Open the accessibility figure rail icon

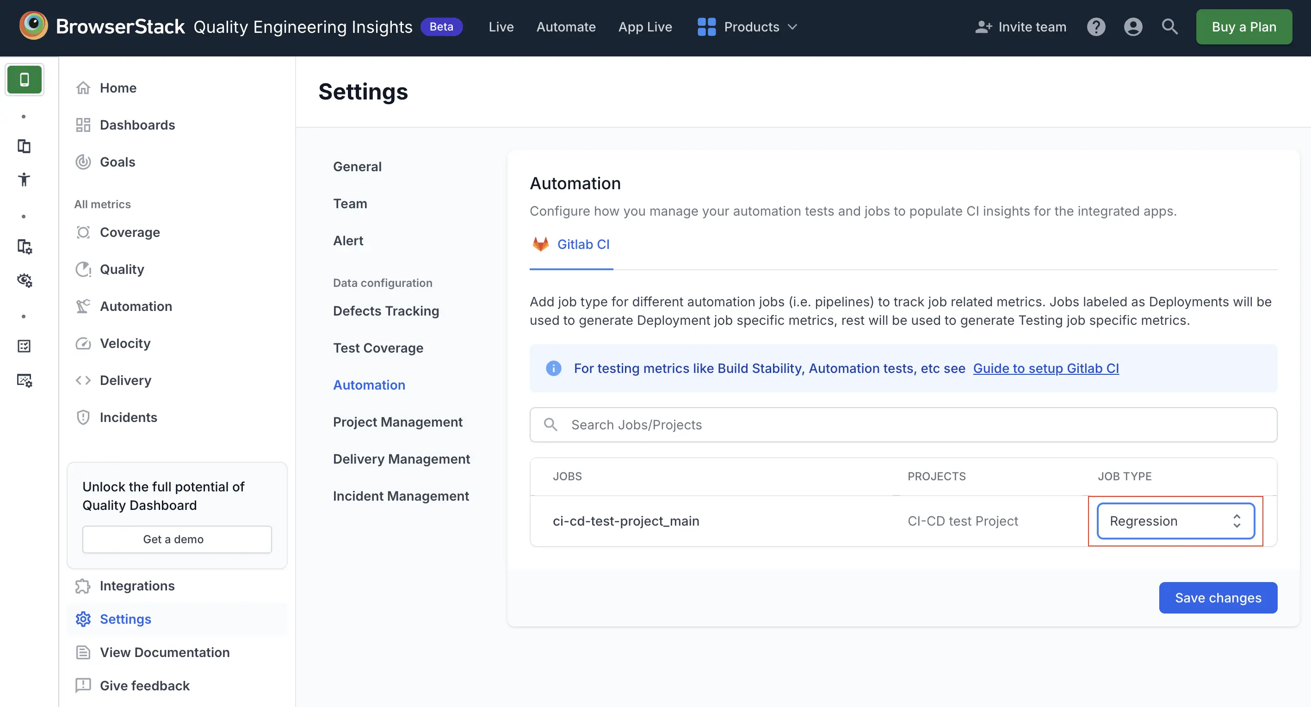(24, 179)
